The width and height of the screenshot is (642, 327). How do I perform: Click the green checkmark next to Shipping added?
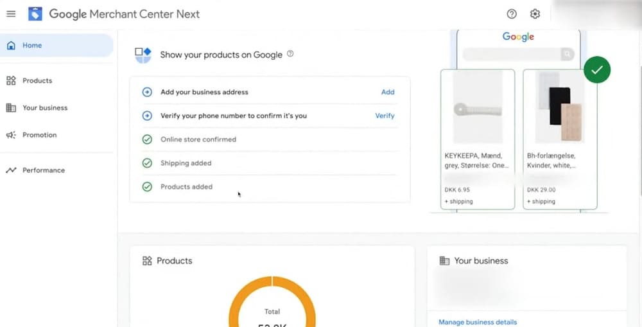pyautogui.click(x=147, y=163)
